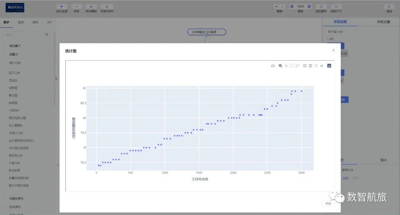
Task: Select the 协方差矩阵 operator
Action: [16, 125]
